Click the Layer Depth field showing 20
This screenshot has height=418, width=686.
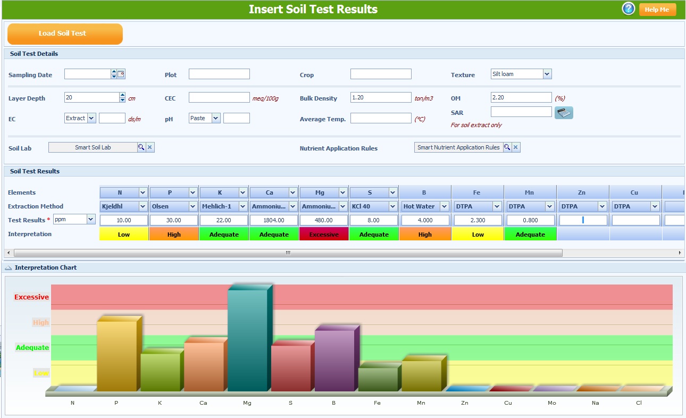click(x=92, y=97)
